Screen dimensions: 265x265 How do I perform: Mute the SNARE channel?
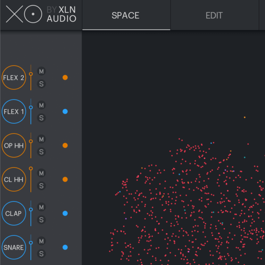41,241
